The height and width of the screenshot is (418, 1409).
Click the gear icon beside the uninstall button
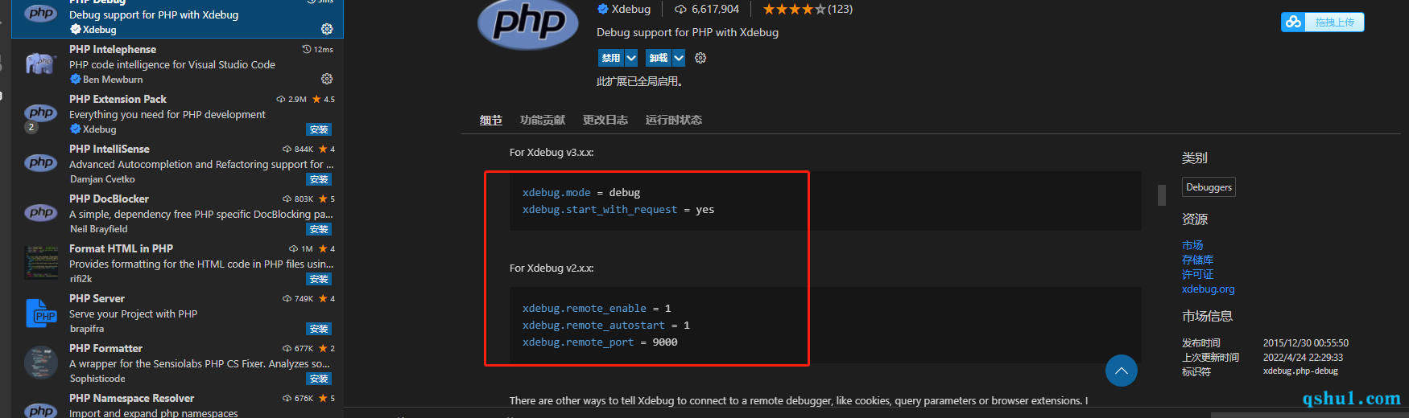coord(700,58)
